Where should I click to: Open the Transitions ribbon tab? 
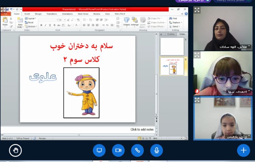[x=52, y=14]
